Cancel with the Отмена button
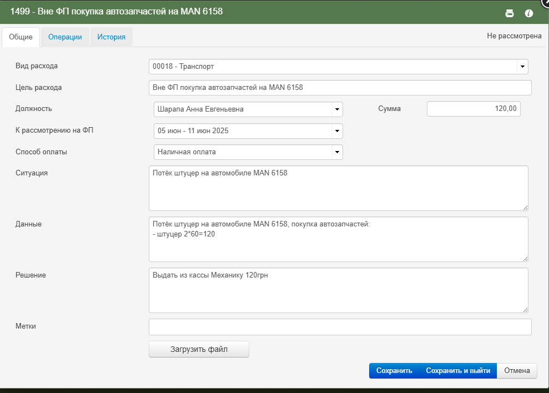549x393 pixels. [x=517, y=371]
